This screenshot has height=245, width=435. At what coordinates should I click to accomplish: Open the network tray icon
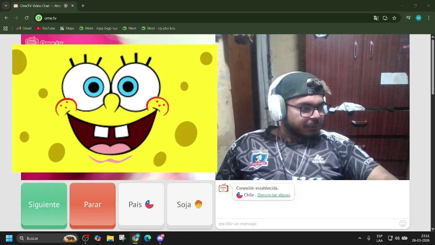pos(390,238)
